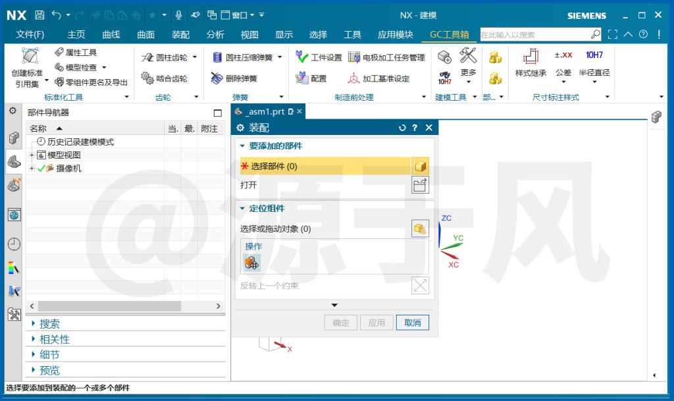Screen dimensions: 674x401
Task: Click the 打开 folder icon in dialog
Action: (420, 185)
